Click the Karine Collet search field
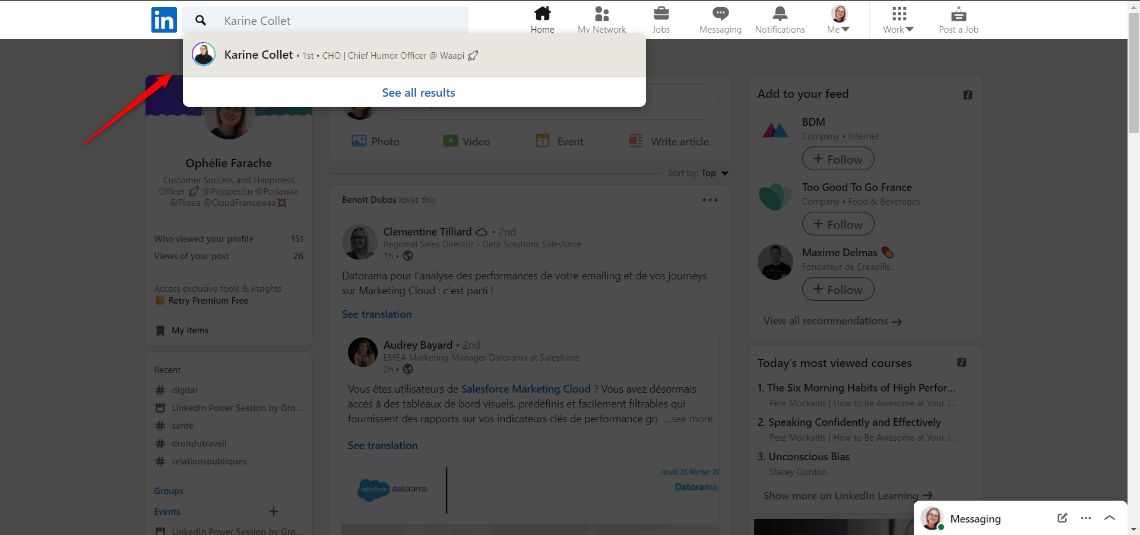The height and width of the screenshot is (535, 1140). point(325,20)
